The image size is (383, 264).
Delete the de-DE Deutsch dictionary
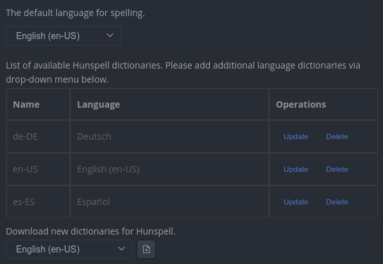pos(337,136)
